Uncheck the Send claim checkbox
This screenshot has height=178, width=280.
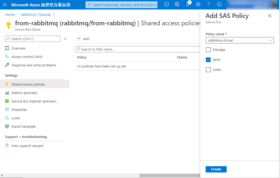pyautogui.click(x=208, y=60)
